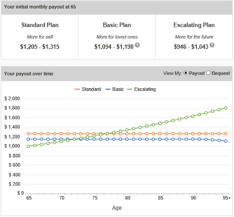Click the Standard Plan card heading
The width and height of the screenshot is (234, 217).
[x=40, y=25]
